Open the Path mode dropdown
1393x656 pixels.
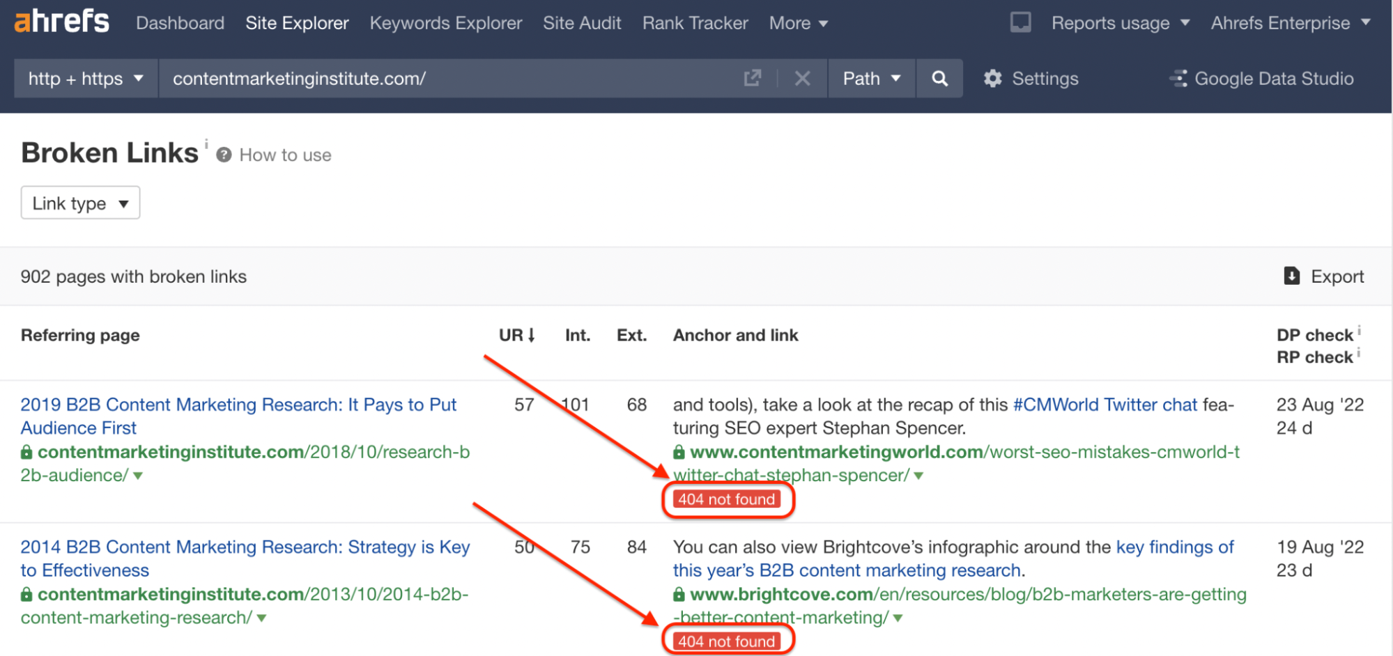(871, 79)
